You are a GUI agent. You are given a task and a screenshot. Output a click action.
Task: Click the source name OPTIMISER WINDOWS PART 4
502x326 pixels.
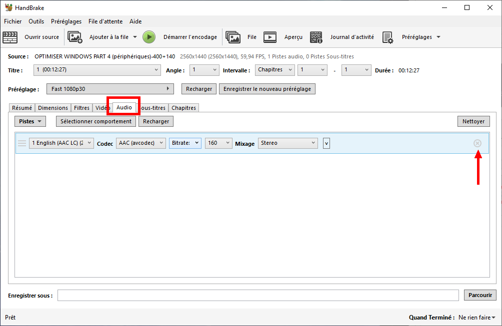[104, 56]
